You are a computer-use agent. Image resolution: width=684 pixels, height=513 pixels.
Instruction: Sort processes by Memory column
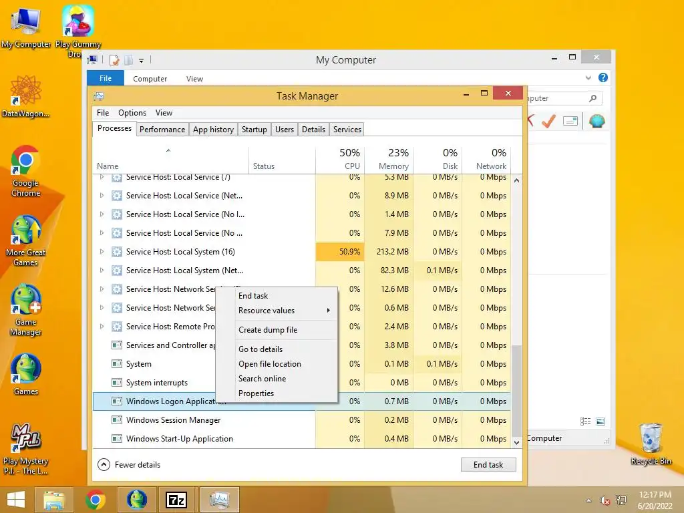pos(389,159)
